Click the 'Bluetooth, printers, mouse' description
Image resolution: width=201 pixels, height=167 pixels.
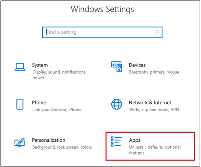pos(154,72)
